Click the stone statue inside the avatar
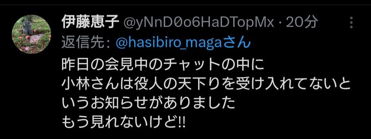This screenshot has height=139, width=371. point(27,28)
